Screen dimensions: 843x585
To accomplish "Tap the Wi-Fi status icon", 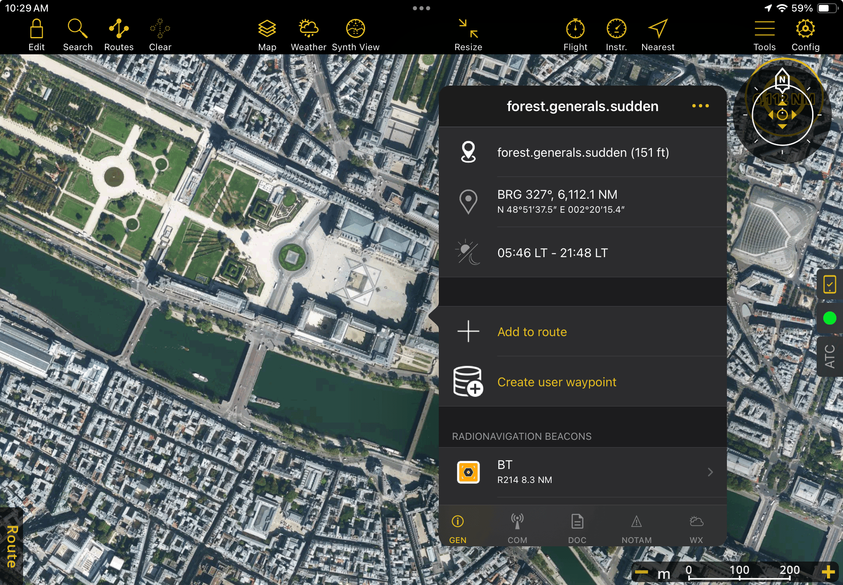I will pyautogui.click(x=782, y=8).
